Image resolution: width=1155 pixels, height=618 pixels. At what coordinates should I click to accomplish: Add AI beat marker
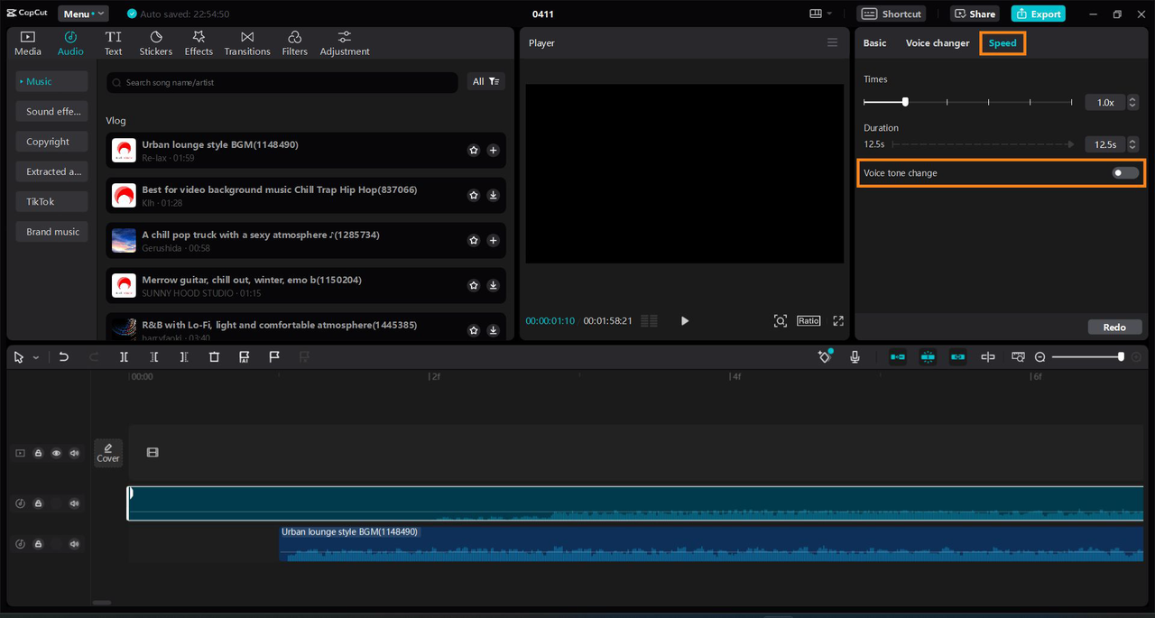(244, 357)
